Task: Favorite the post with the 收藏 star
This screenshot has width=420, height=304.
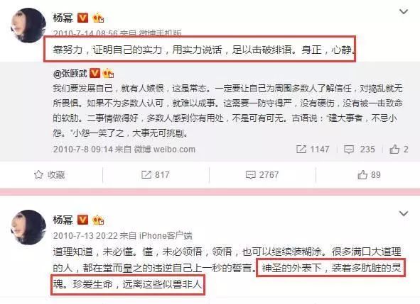Action: point(50,175)
